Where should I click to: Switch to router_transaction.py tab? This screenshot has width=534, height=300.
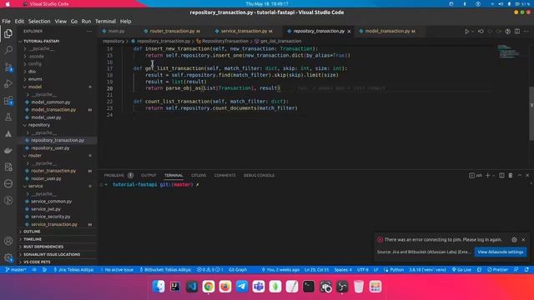pos(172,32)
